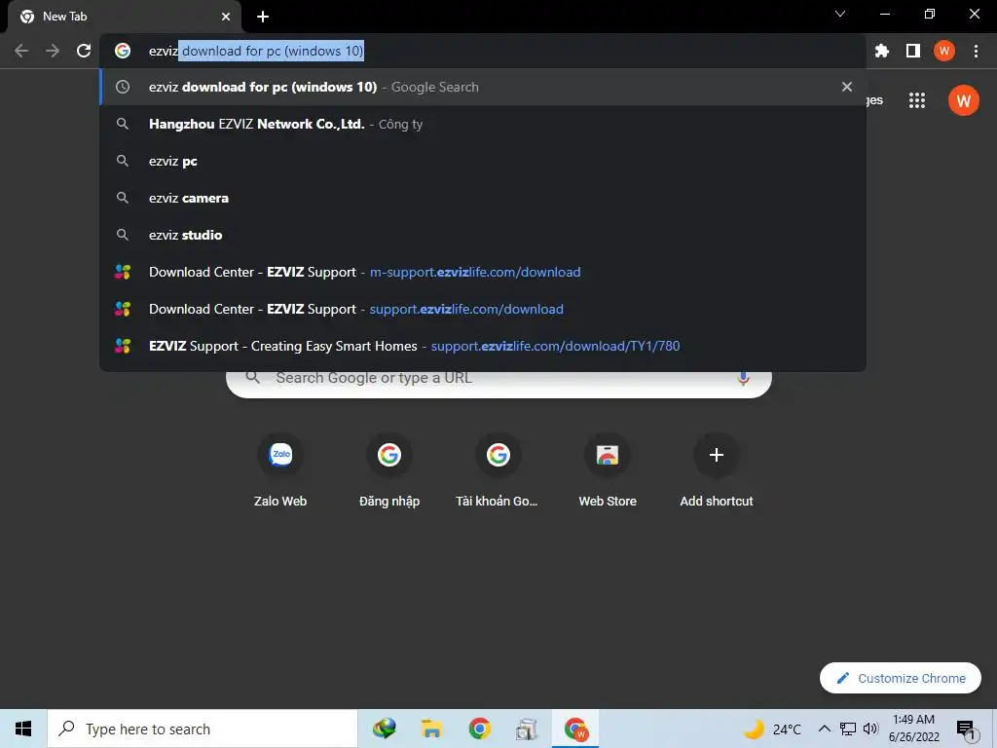Open the EZVIZ Support TY1/780 suggestion
This screenshot has height=748, width=997.
pos(483,346)
